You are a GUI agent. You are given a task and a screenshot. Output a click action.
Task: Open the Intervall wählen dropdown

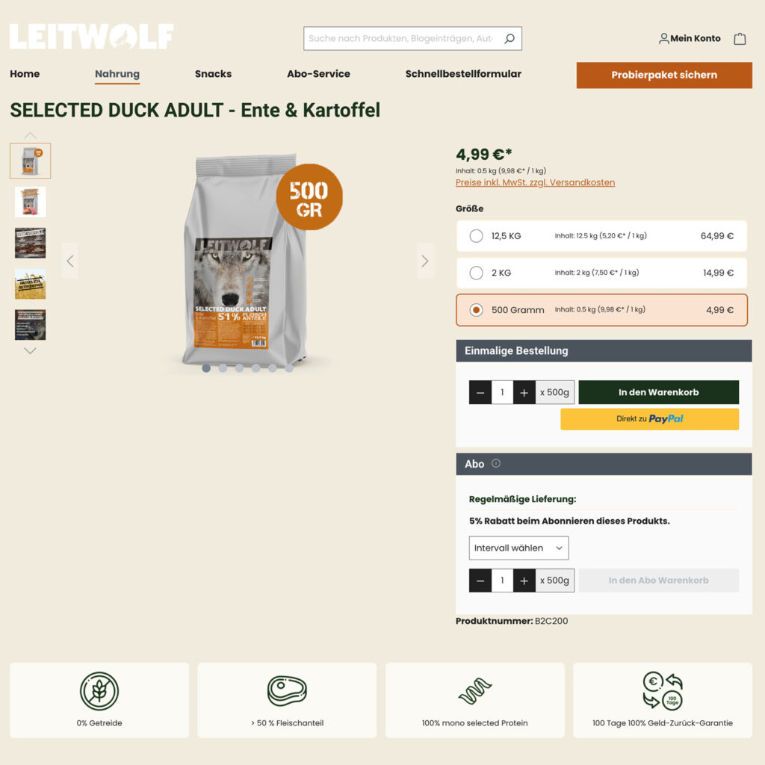tap(518, 548)
